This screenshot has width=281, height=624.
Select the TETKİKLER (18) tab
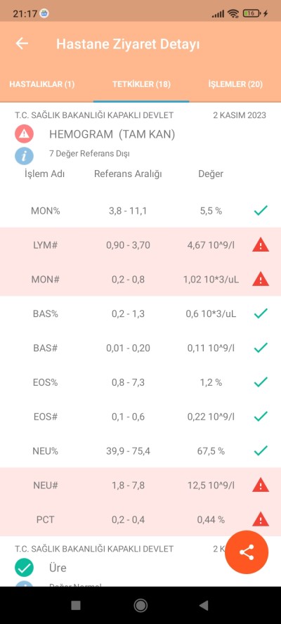(x=141, y=84)
